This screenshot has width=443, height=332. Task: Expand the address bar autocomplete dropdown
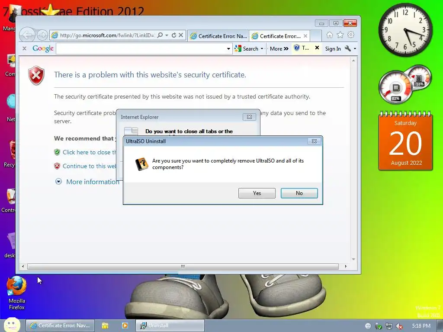167,35
